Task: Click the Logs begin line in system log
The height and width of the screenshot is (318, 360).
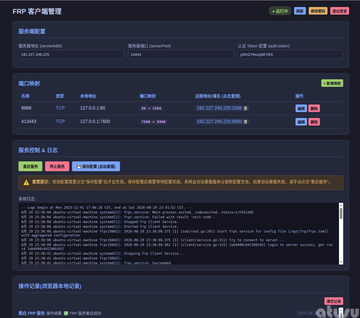Action: pos(106,208)
